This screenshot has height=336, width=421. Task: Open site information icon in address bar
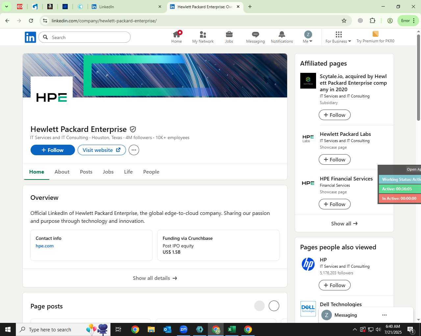(x=45, y=21)
